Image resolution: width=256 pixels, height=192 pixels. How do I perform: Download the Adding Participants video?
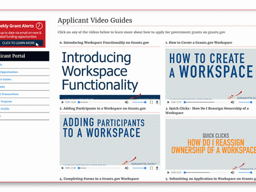157,168
